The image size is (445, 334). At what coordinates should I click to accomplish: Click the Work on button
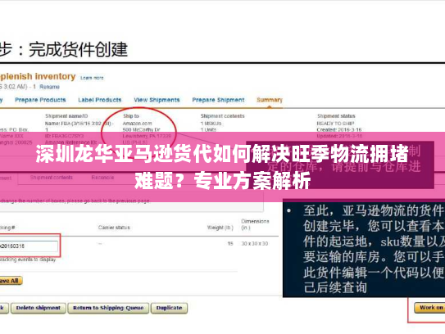click(x=429, y=308)
